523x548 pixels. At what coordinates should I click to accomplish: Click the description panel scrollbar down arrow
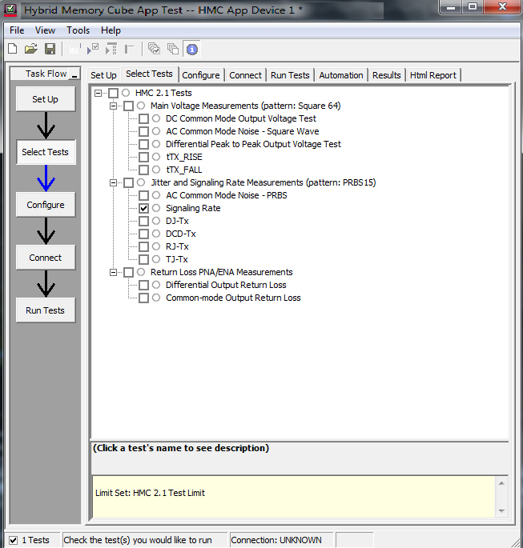coord(501,510)
